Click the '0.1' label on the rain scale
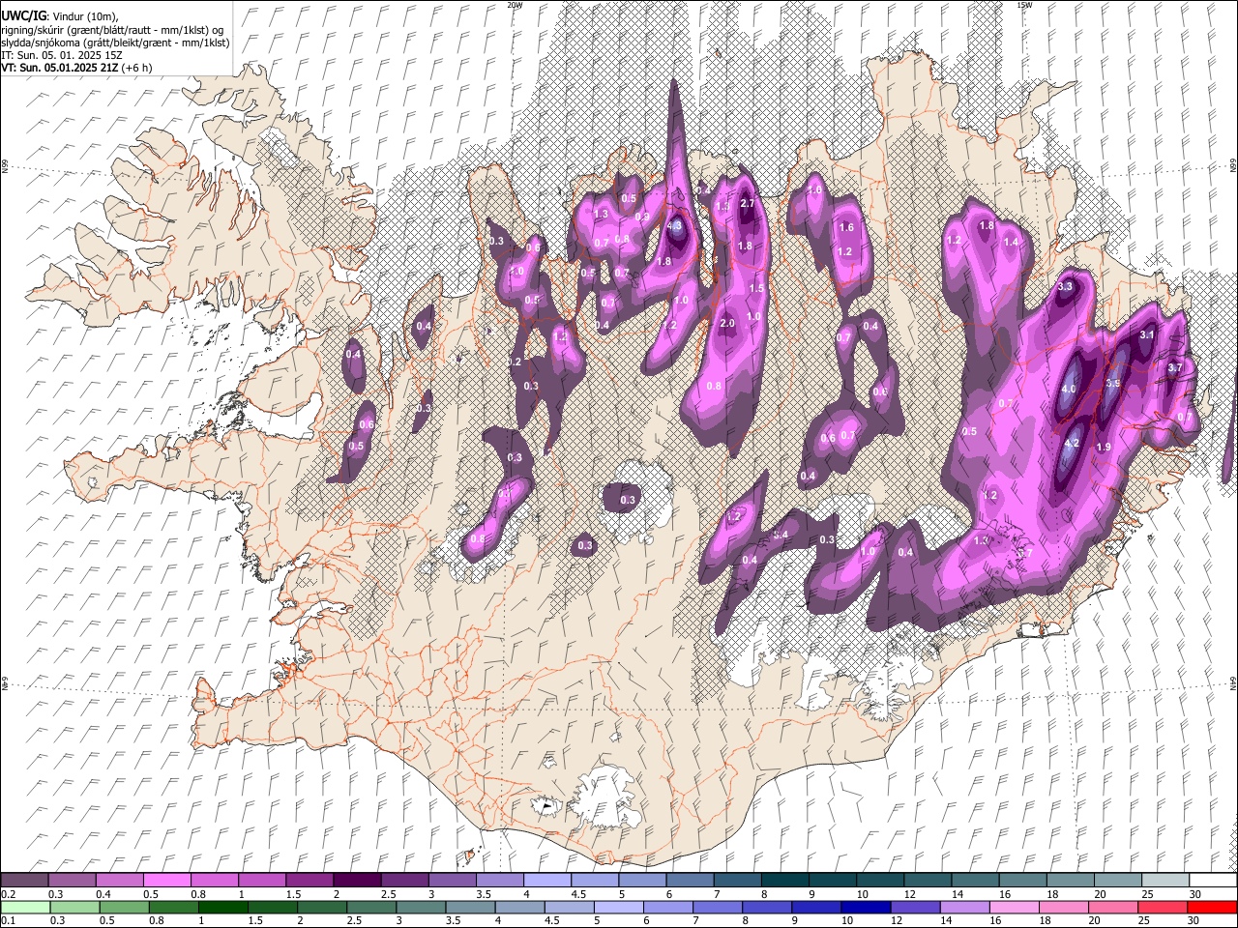The height and width of the screenshot is (928, 1238). [x=8, y=921]
